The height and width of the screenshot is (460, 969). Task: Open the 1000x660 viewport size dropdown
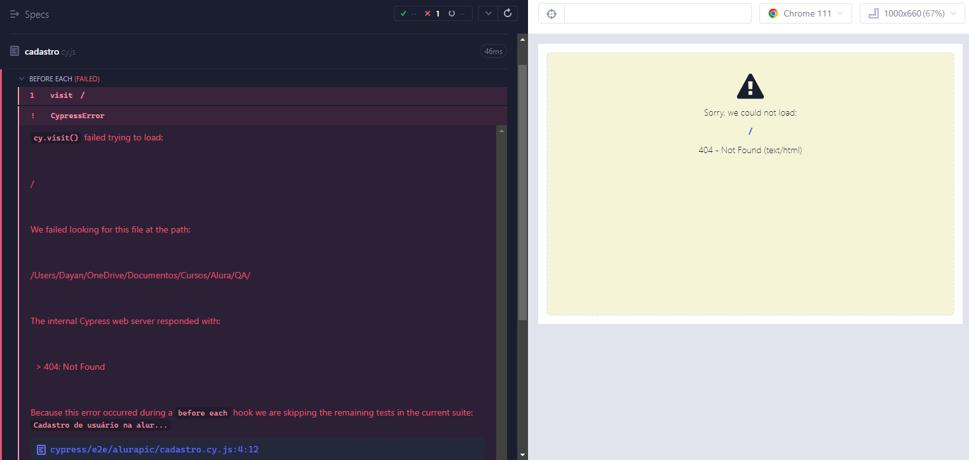911,13
